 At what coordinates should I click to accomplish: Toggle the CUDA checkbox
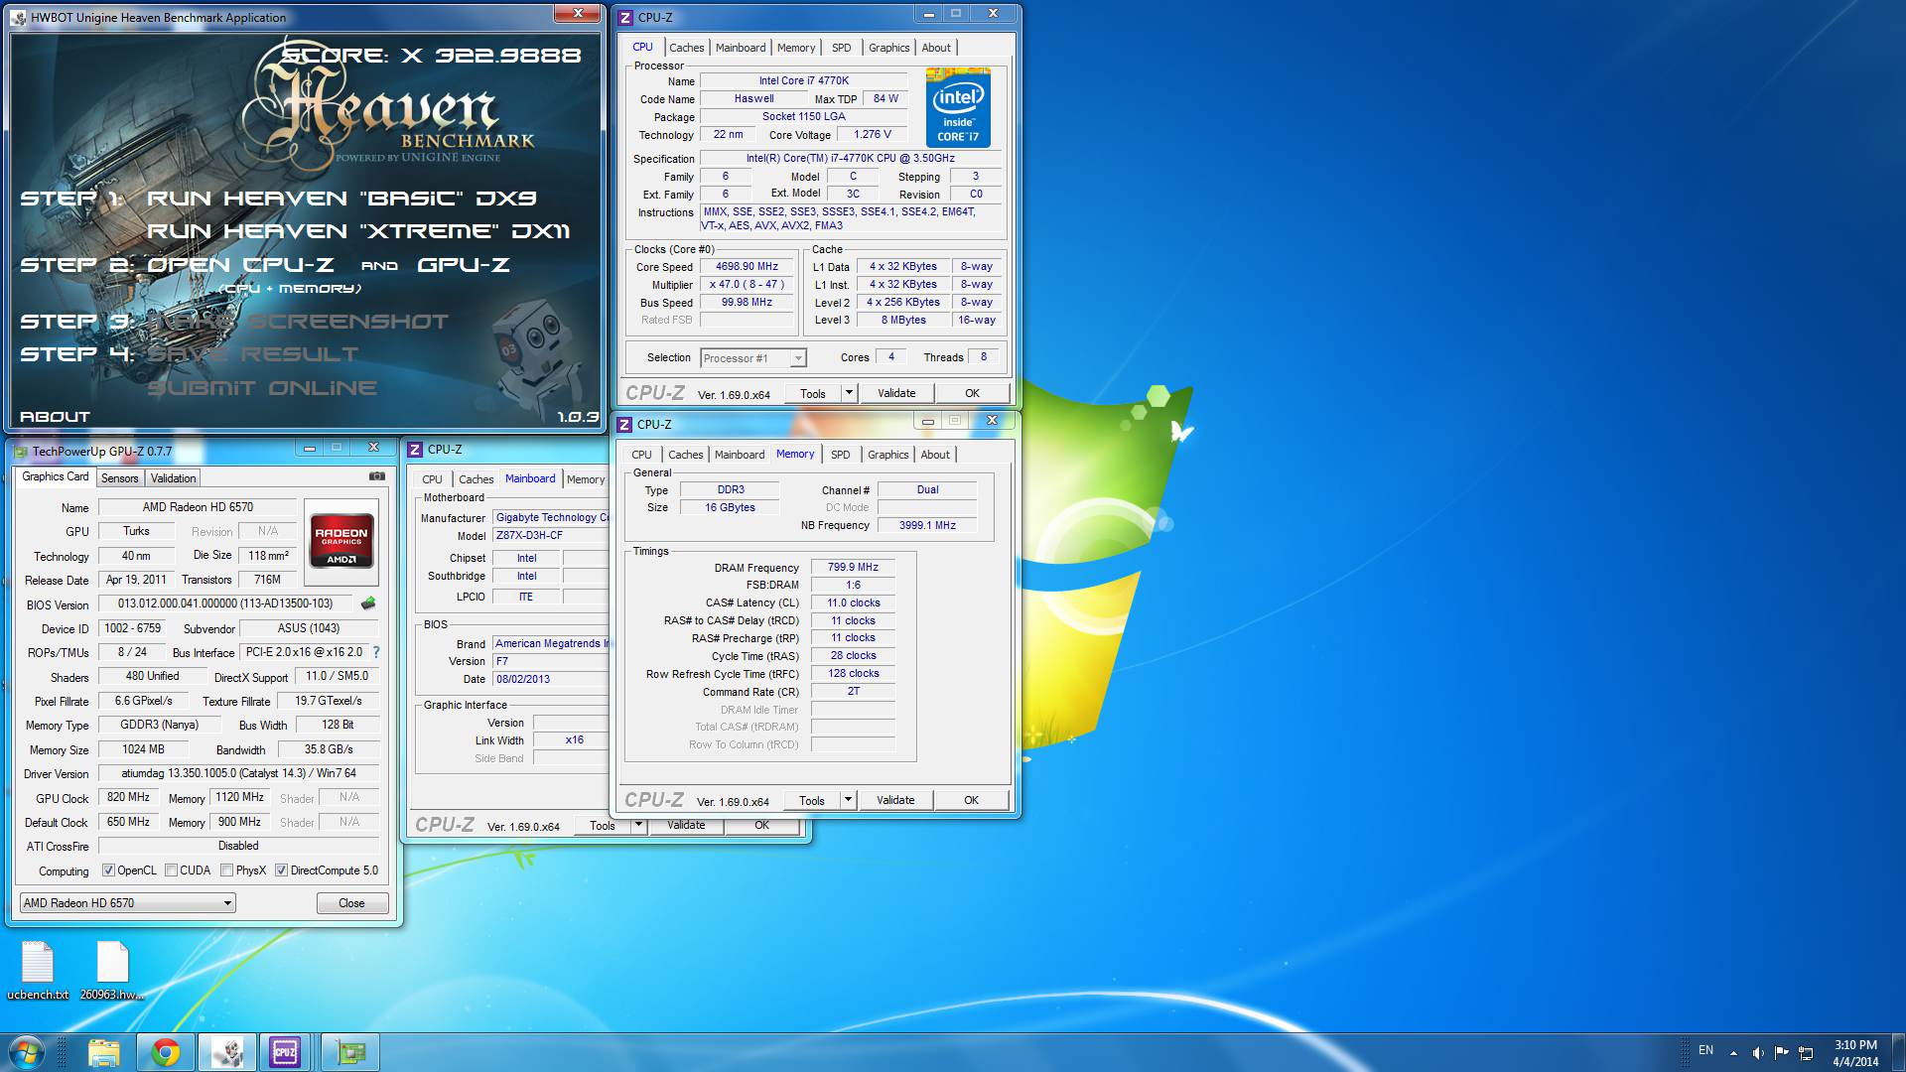click(171, 871)
